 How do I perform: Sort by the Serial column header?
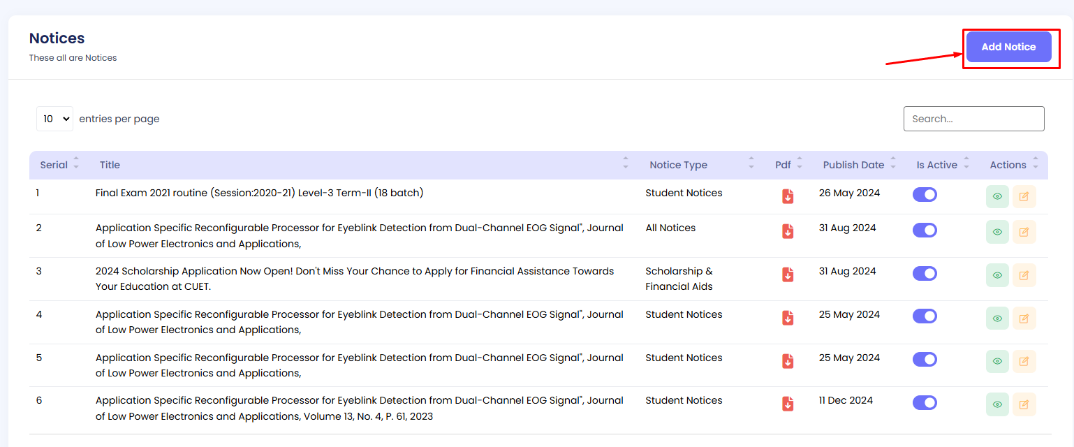tap(54, 165)
